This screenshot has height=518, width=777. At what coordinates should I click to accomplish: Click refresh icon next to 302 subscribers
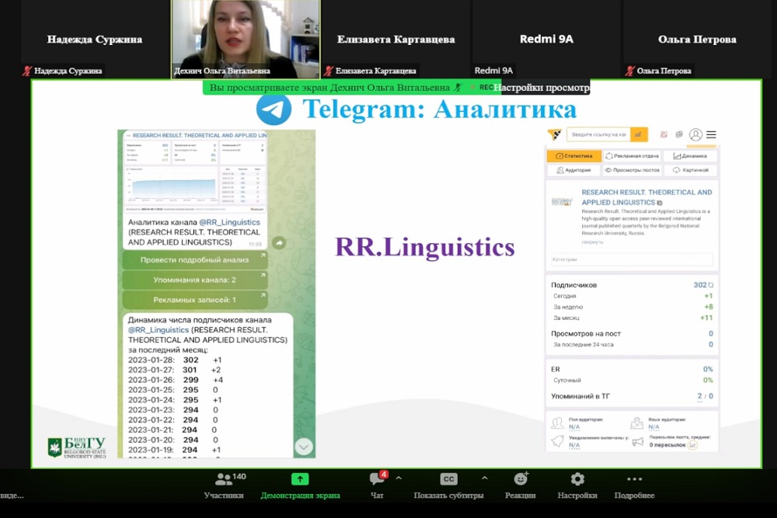pyautogui.click(x=711, y=285)
